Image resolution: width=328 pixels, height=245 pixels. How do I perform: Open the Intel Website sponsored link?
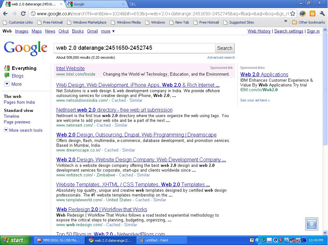70,68
